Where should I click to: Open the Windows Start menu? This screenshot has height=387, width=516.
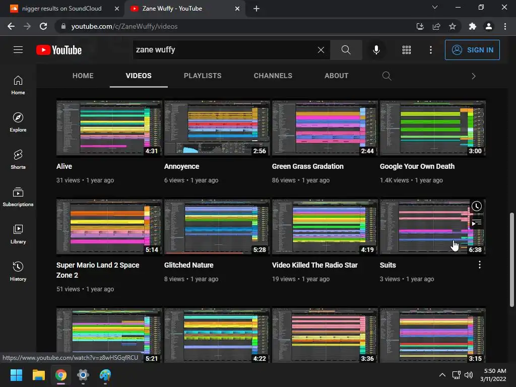[16, 375]
